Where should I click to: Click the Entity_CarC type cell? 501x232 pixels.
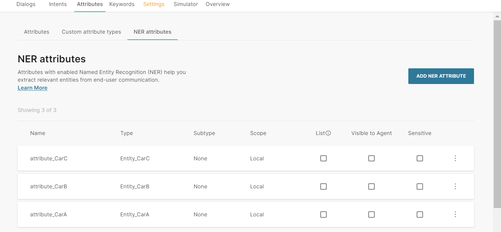(x=135, y=158)
